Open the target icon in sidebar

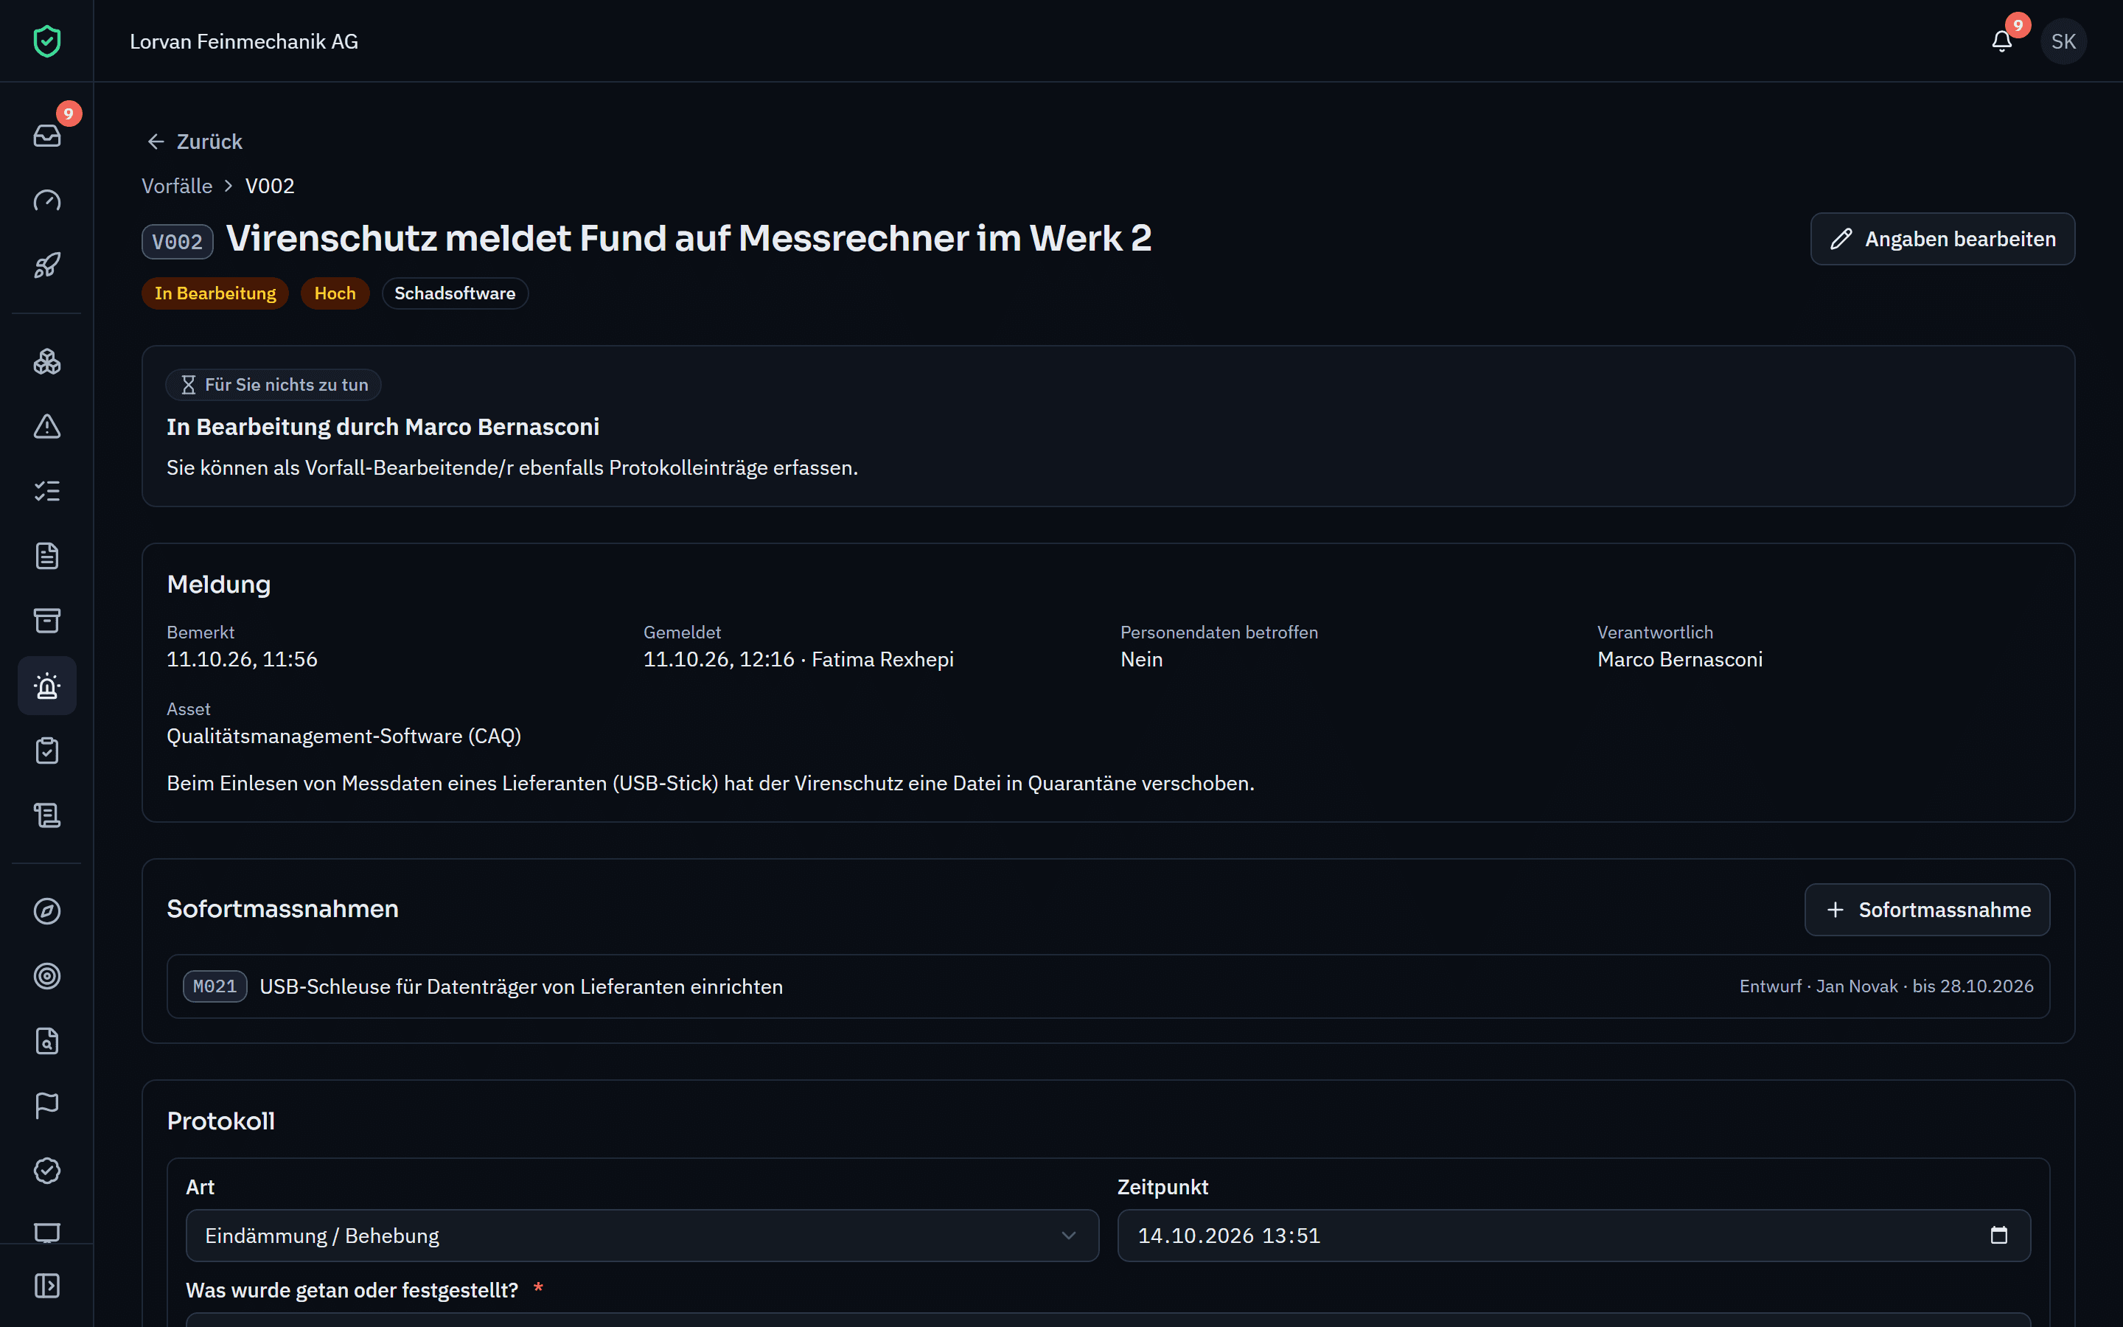tap(46, 976)
